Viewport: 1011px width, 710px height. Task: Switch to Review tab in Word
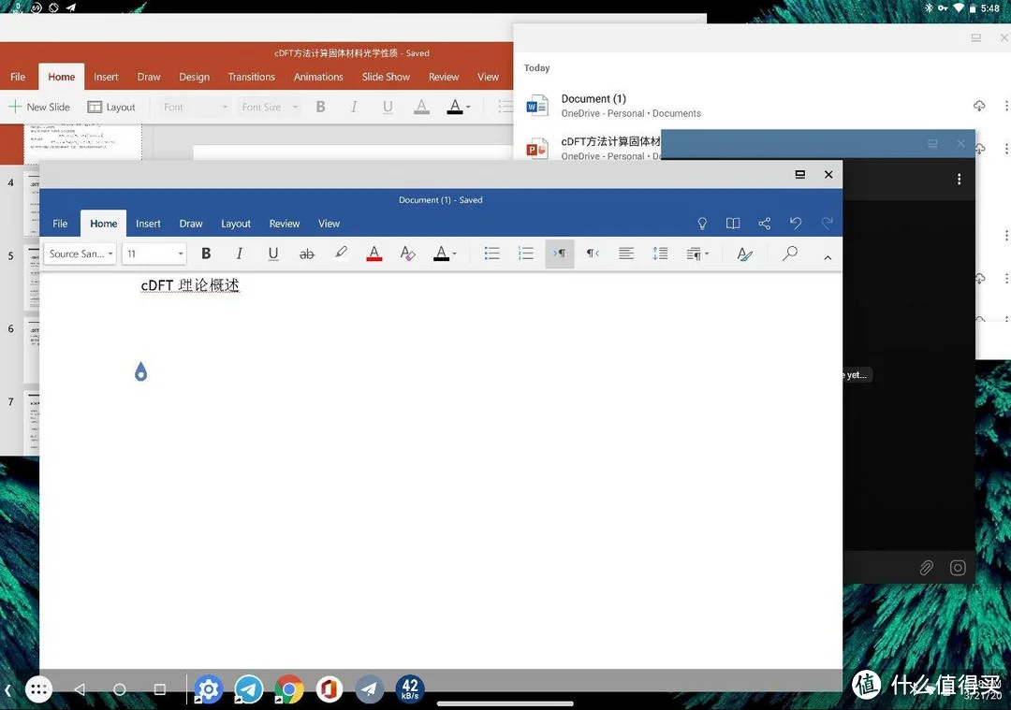[x=285, y=224]
